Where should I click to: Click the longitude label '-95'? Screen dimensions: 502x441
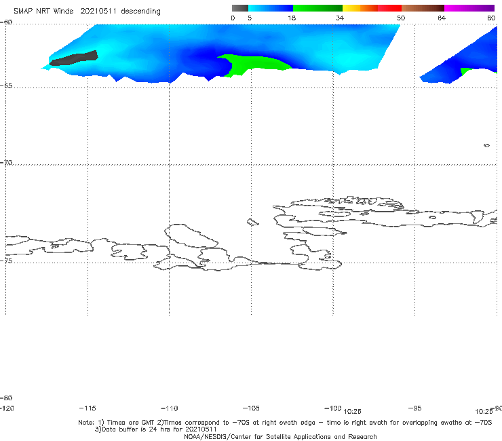coord(414,408)
